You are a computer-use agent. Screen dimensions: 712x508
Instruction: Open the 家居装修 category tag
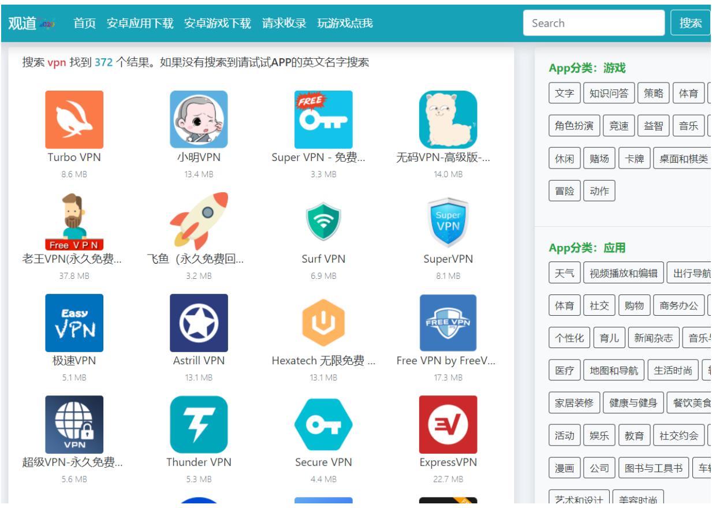(x=574, y=403)
